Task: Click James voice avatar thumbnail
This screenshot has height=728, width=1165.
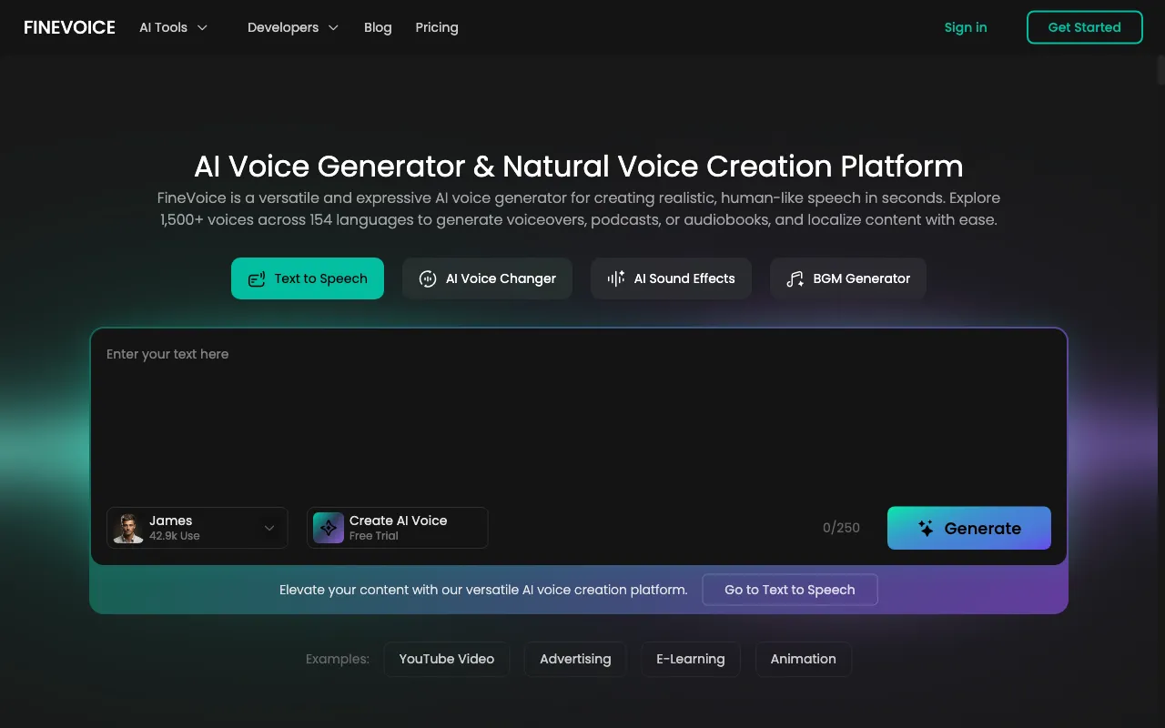Action: pos(128,528)
